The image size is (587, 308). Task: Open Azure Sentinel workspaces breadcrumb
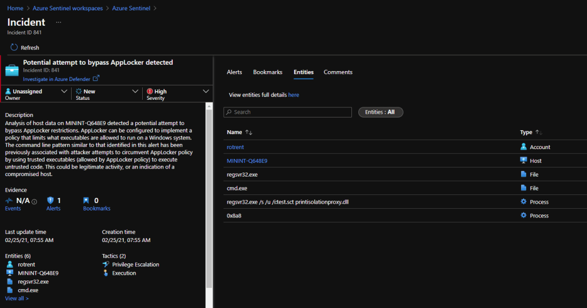68,8
